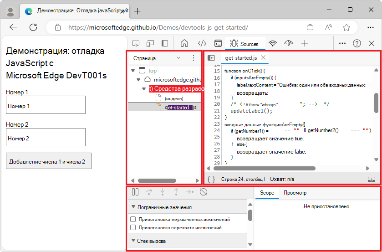Click updateLabel(); on line 21
This screenshot has height=252, width=382.
[x=251, y=111]
